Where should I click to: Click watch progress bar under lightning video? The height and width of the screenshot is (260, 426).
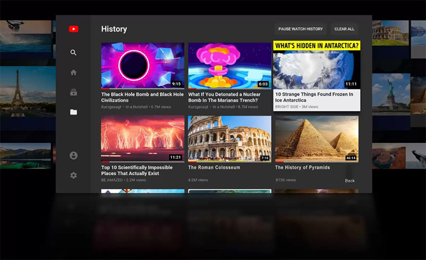pyautogui.click(x=143, y=162)
